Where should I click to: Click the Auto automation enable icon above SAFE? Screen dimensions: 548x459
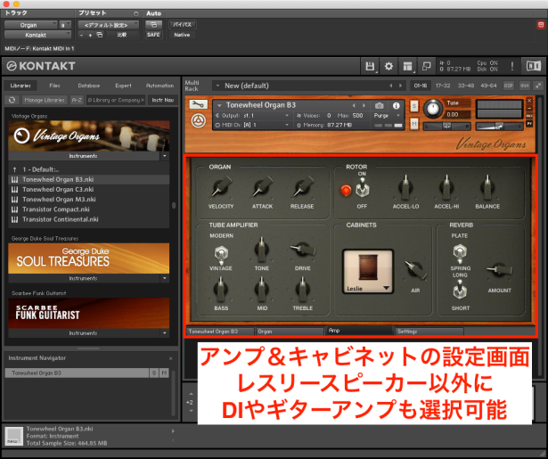point(153,25)
